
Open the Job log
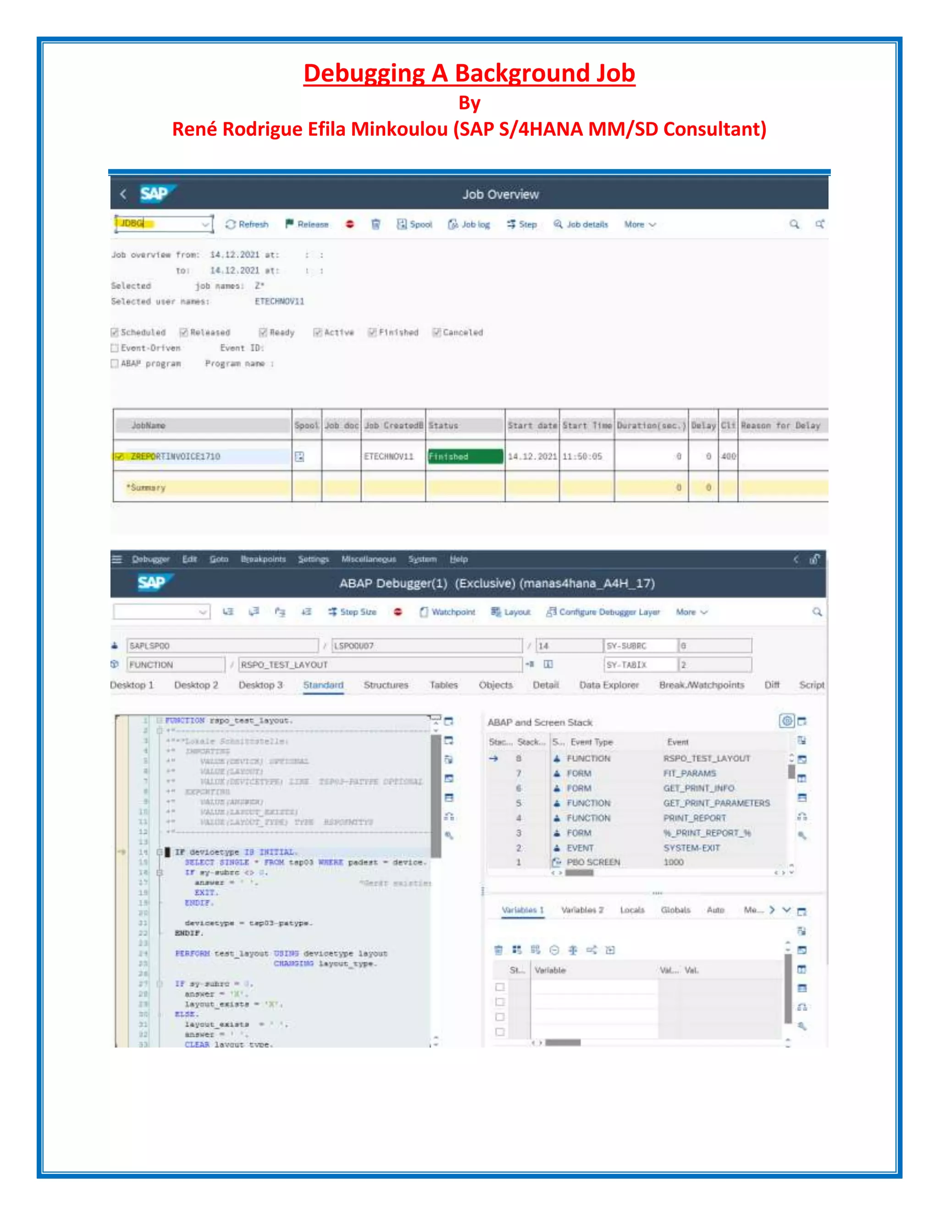click(x=469, y=224)
